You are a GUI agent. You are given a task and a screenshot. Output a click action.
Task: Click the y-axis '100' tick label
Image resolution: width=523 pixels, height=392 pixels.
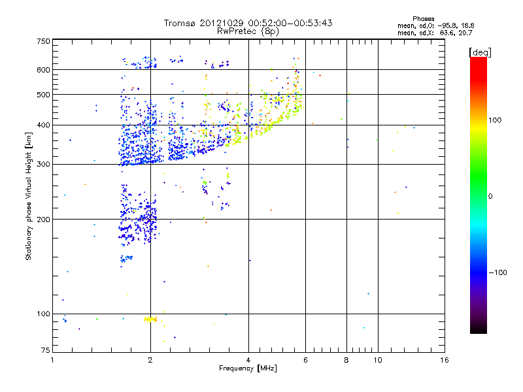pyautogui.click(x=44, y=314)
